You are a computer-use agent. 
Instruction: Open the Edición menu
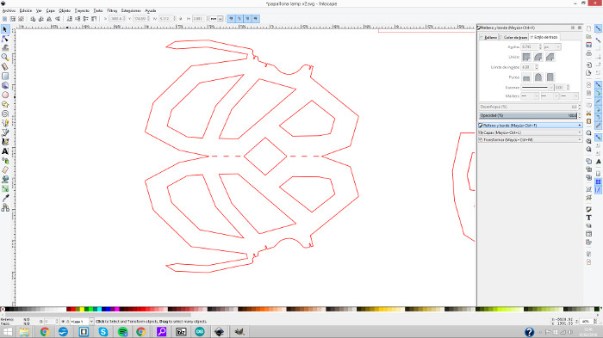[26, 11]
